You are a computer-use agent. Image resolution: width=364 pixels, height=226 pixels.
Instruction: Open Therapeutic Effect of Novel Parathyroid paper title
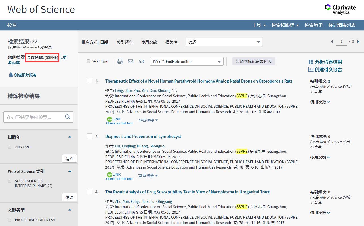(199, 81)
